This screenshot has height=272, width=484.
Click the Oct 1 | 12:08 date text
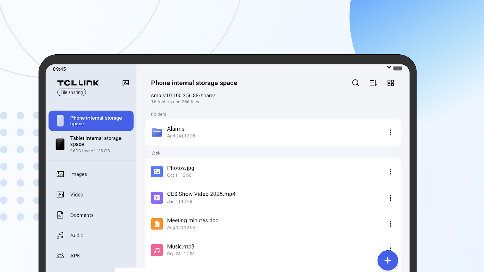(179, 175)
